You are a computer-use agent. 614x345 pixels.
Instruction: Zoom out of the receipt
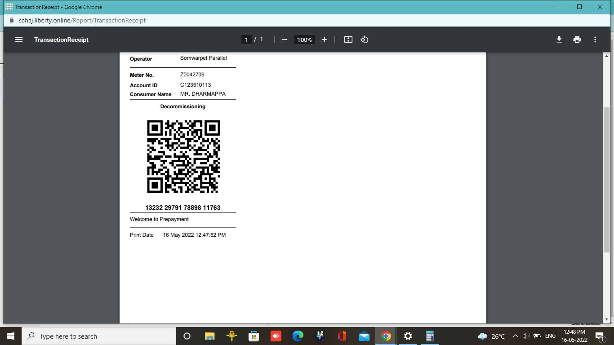[284, 40]
